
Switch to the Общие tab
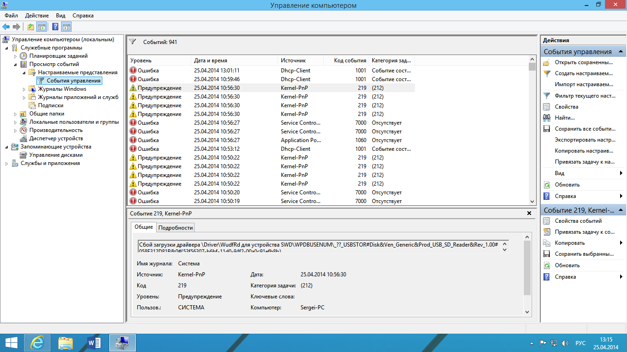point(144,227)
